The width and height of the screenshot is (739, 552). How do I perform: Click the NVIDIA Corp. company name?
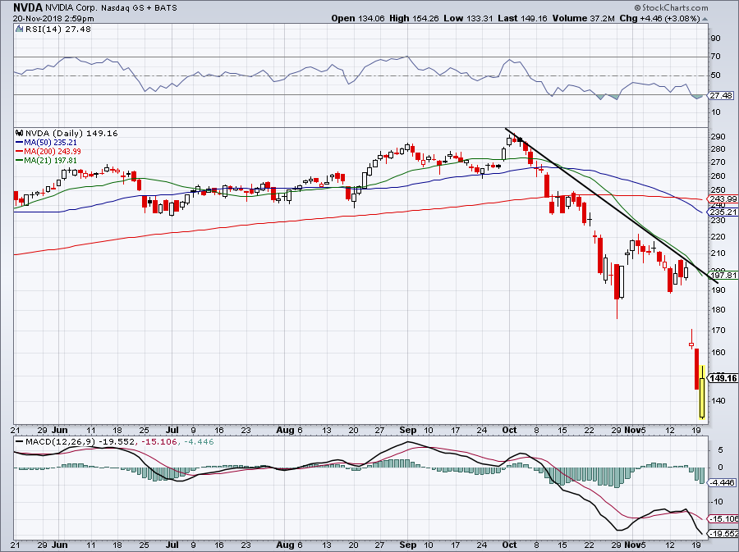[71, 8]
